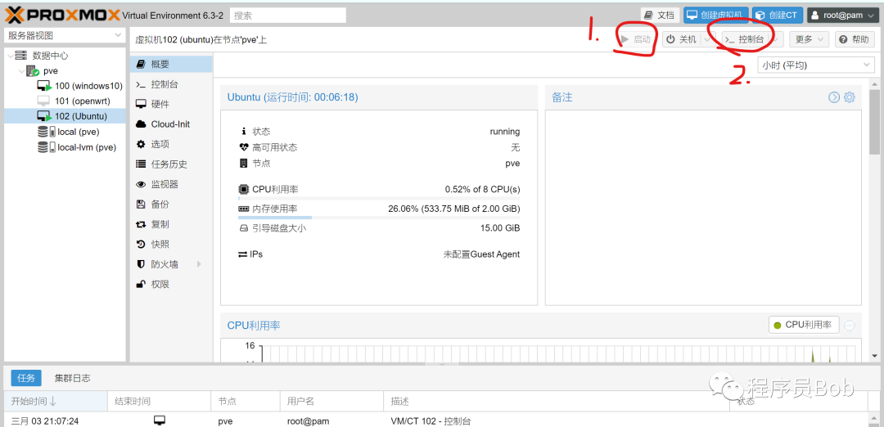The image size is (884, 427).
Task: Open the 服务器视图 view selector
Action: click(65, 35)
